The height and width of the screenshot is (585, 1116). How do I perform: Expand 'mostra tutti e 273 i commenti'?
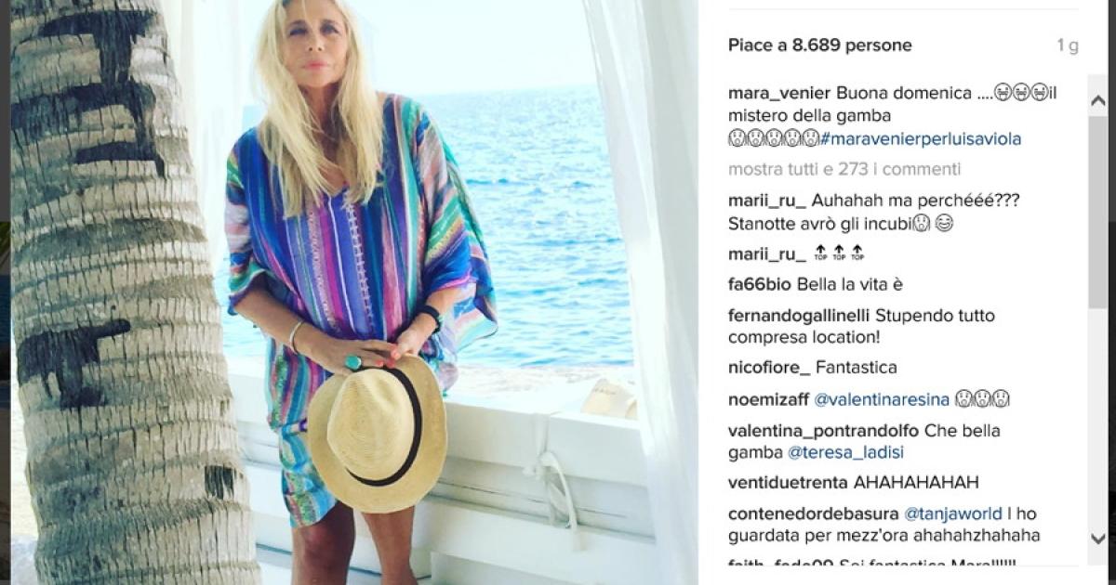844,169
